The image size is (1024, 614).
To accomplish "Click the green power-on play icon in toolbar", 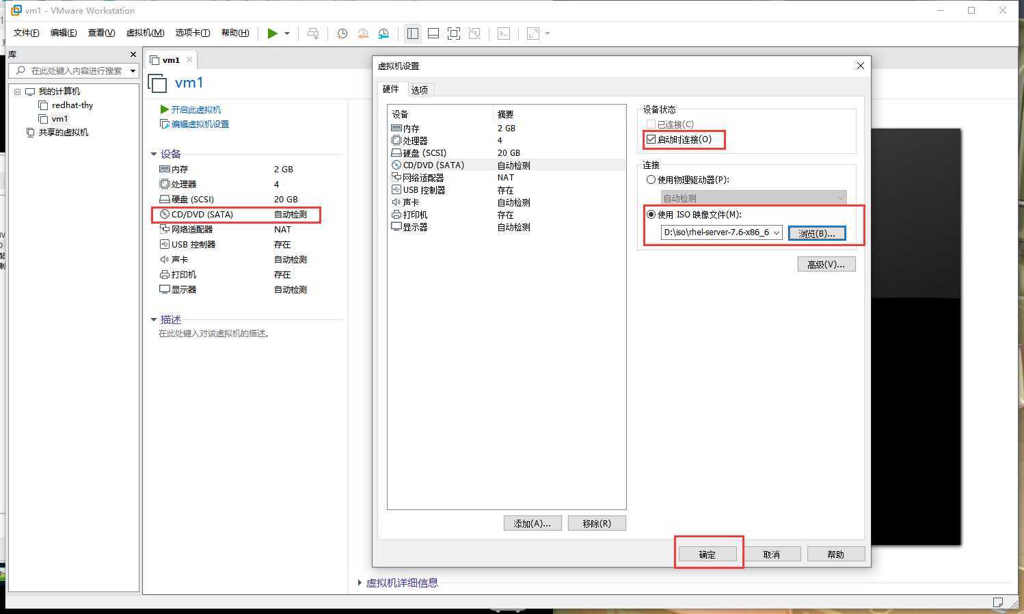I will (272, 34).
